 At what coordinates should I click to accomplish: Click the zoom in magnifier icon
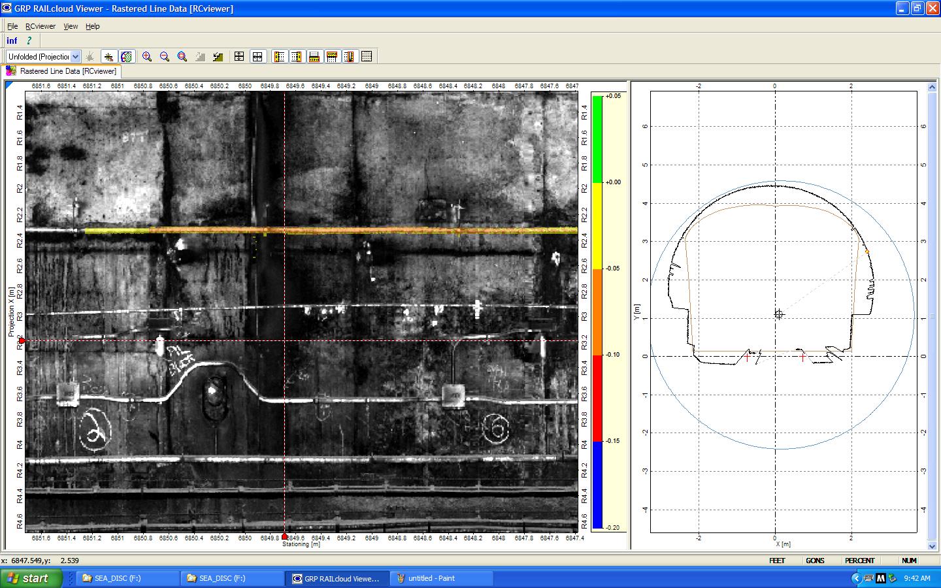(147, 57)
